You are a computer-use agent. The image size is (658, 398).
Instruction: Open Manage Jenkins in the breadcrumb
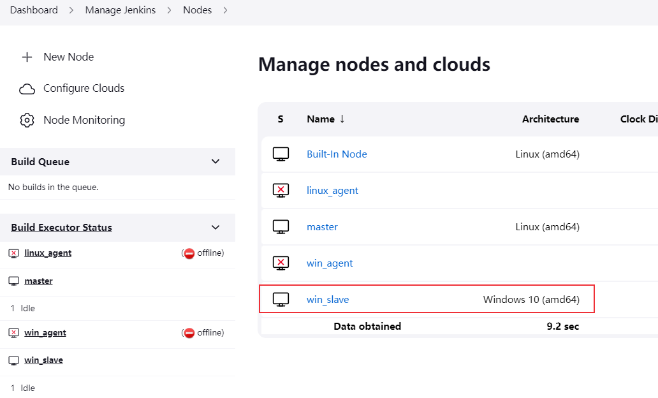(120, 10)
